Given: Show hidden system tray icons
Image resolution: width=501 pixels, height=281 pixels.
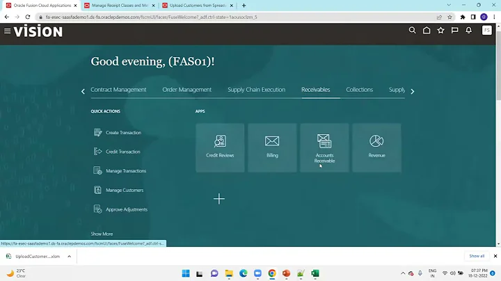Looking at the screenshot, I should (x=403, y=273).
